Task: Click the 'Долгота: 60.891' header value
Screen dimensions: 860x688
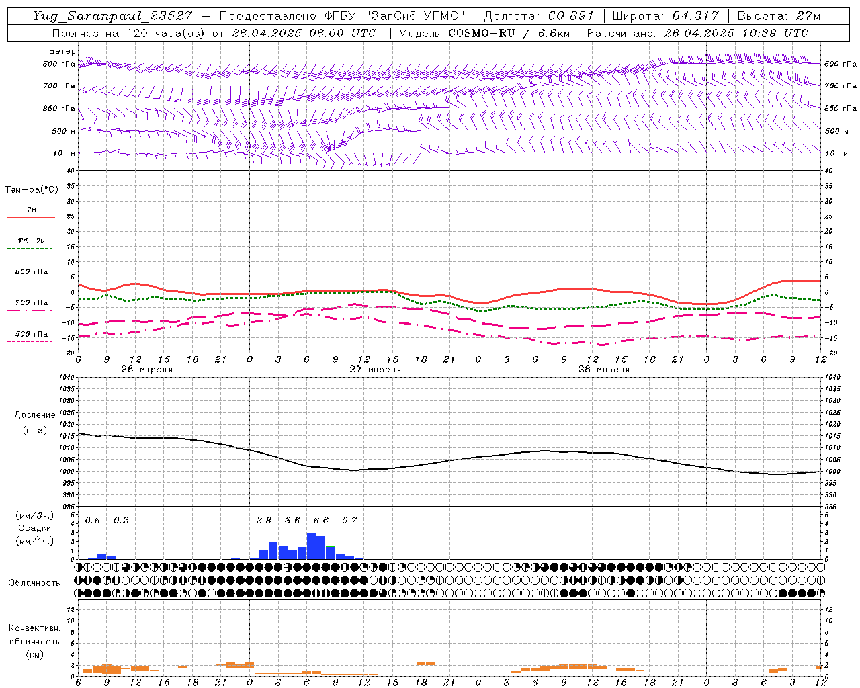Action: pyautogui.click(x=539, y=16)
